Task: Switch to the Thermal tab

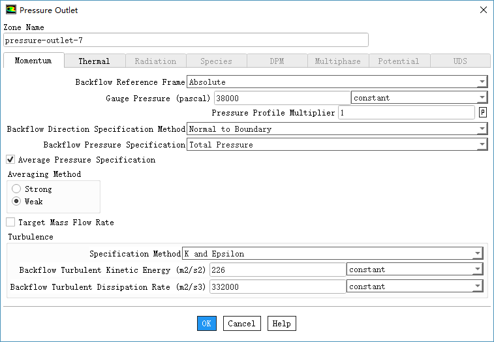Action: click(x=94, y=61)
